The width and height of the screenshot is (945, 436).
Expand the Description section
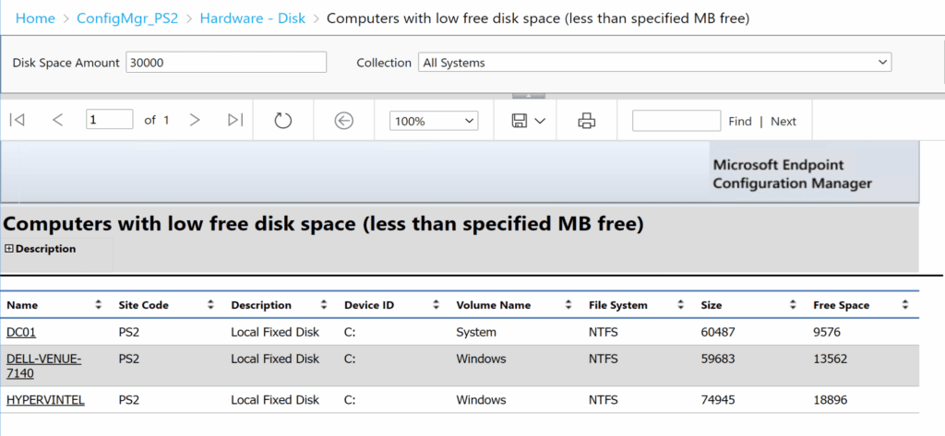click(9, 249)
